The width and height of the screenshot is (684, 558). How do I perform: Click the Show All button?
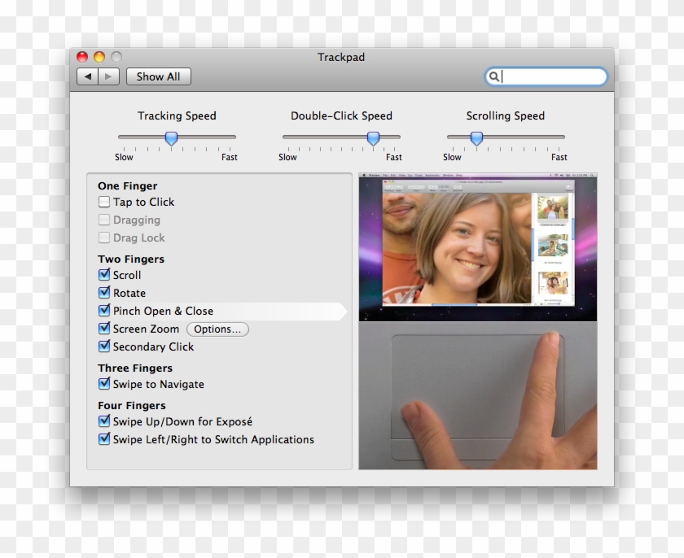click(x=158, y=76)
